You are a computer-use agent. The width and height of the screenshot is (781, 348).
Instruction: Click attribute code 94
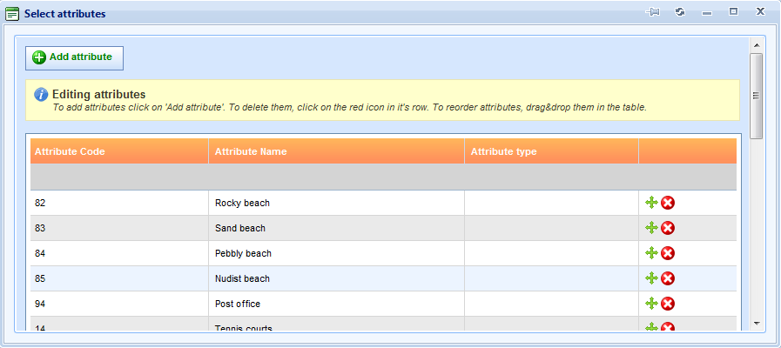(40, 303)
